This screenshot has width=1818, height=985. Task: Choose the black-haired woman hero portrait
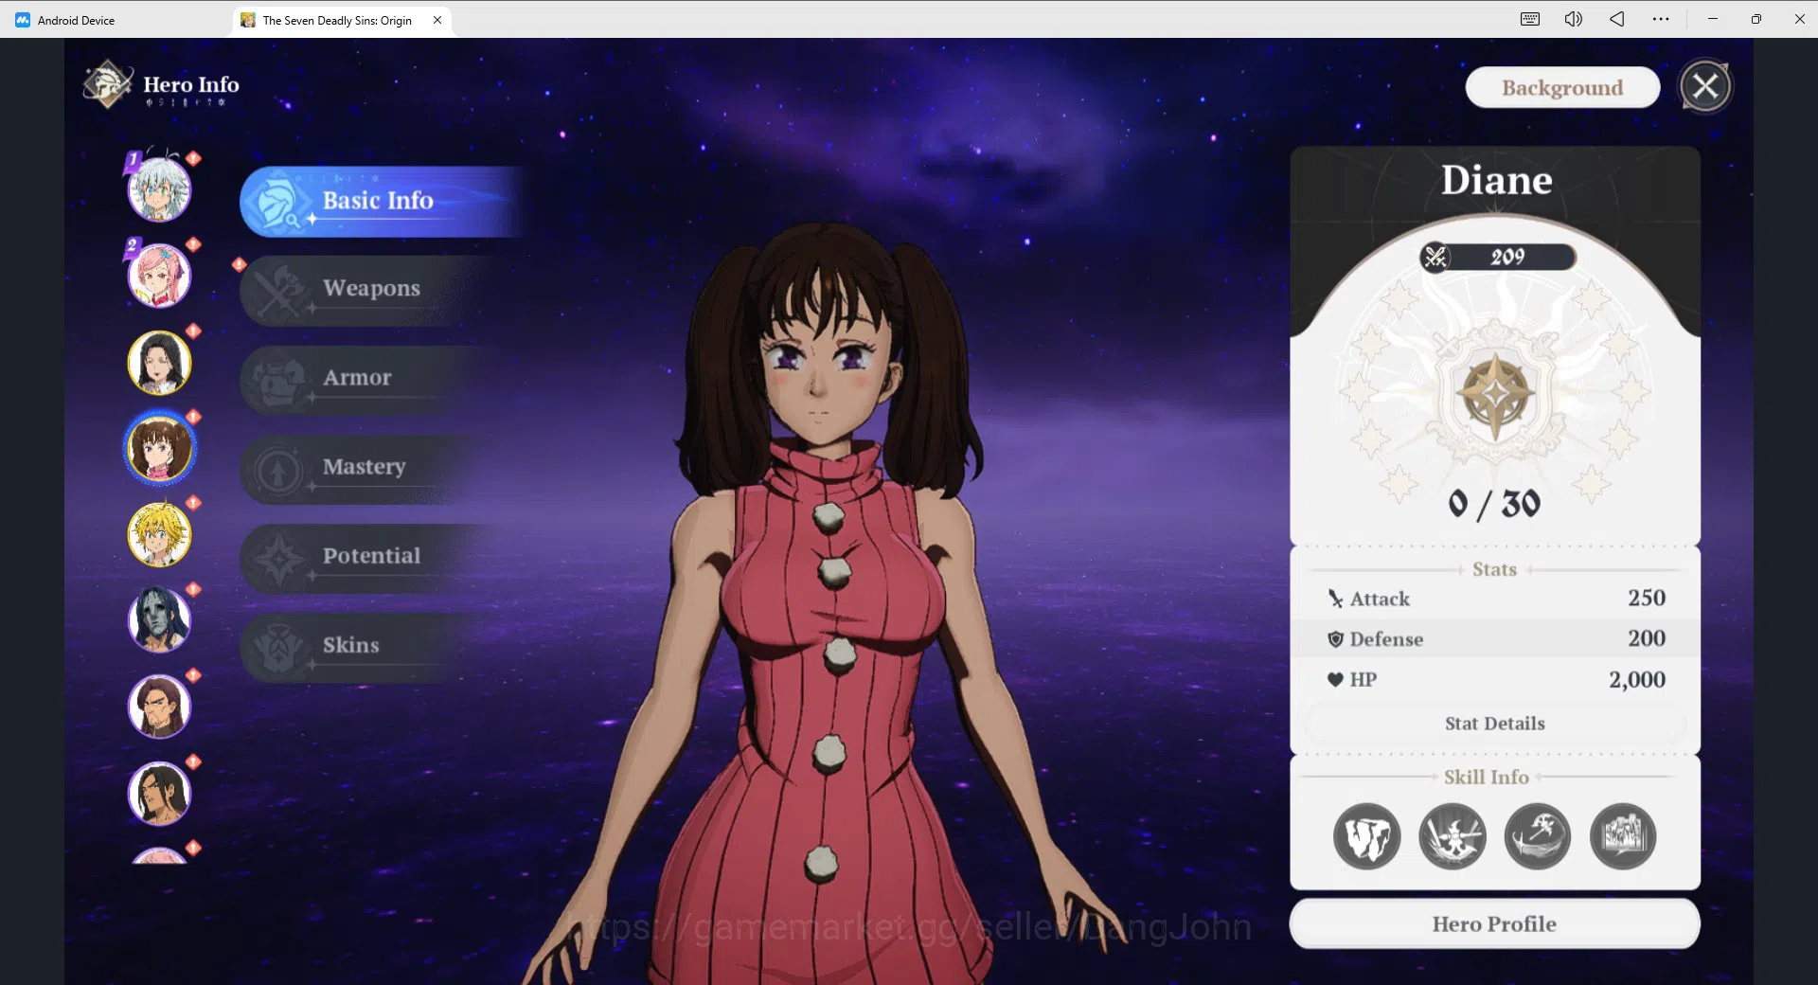point(159,362)
